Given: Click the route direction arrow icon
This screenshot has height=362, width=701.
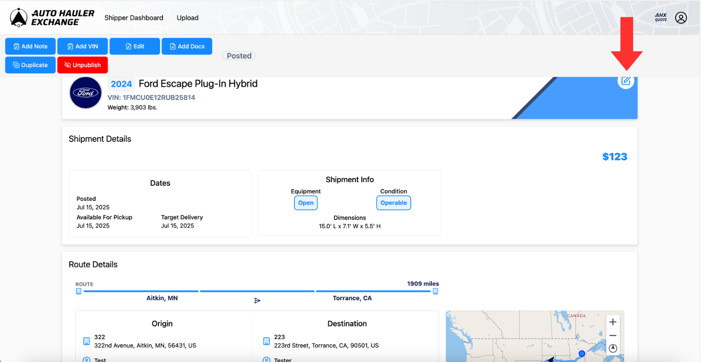Looking at the screenshot, I should coord(257,301).
